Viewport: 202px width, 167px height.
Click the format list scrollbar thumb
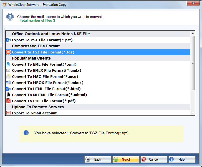pyautogui.click(x=193, y=63)
